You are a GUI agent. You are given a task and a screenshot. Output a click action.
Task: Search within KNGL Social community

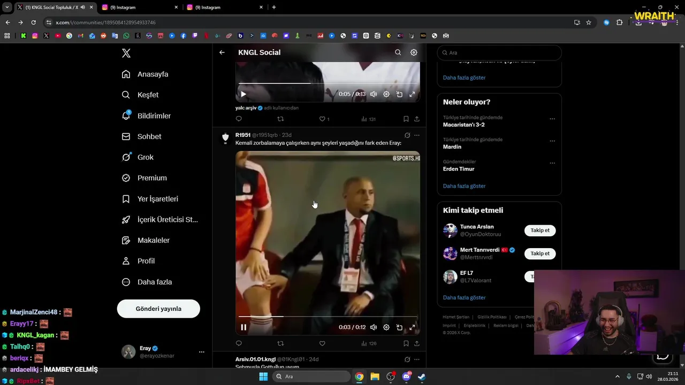pos(398,52)
